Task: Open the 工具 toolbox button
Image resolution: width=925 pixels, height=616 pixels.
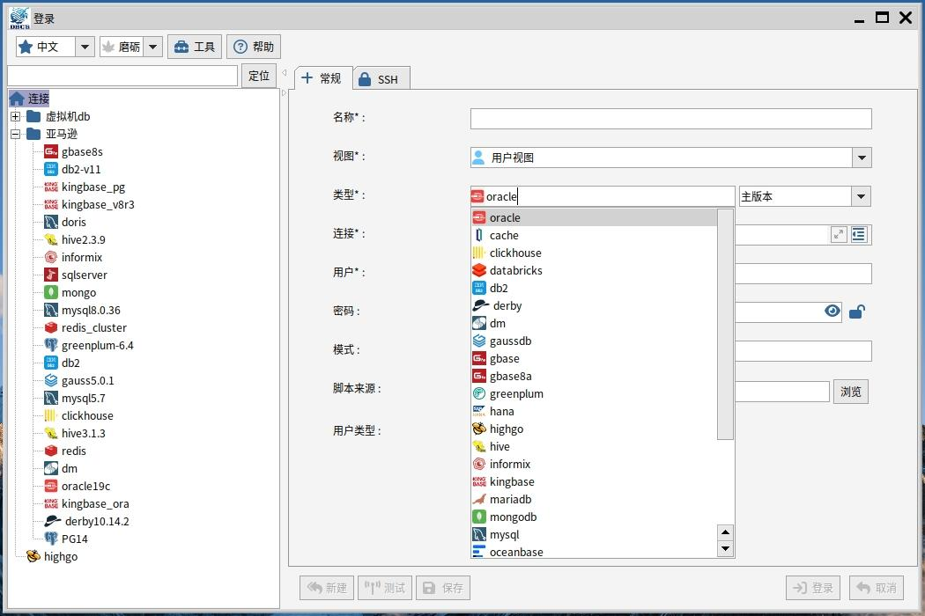Action: (195, 47)
